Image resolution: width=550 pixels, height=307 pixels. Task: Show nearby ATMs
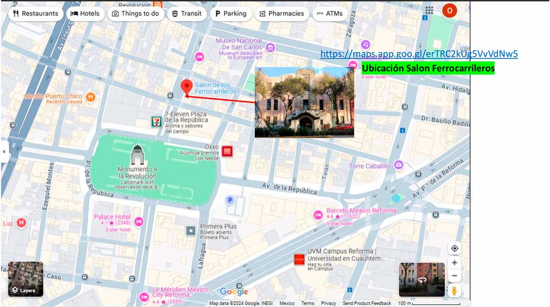tap(330, 14)
